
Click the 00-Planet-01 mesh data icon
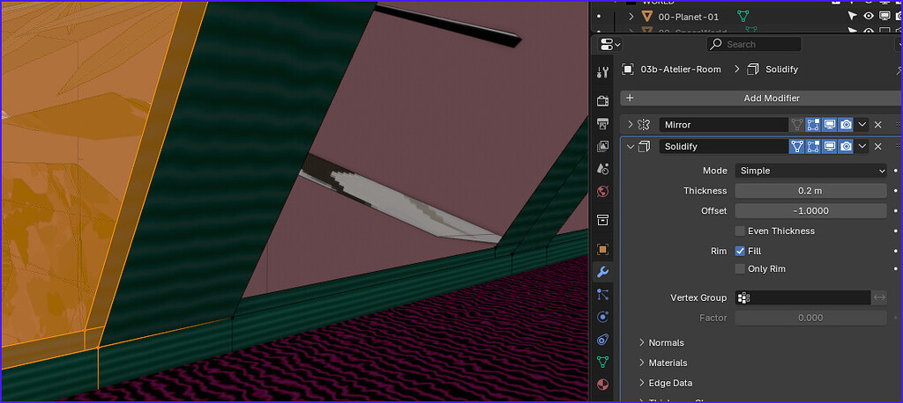point(743,17)
